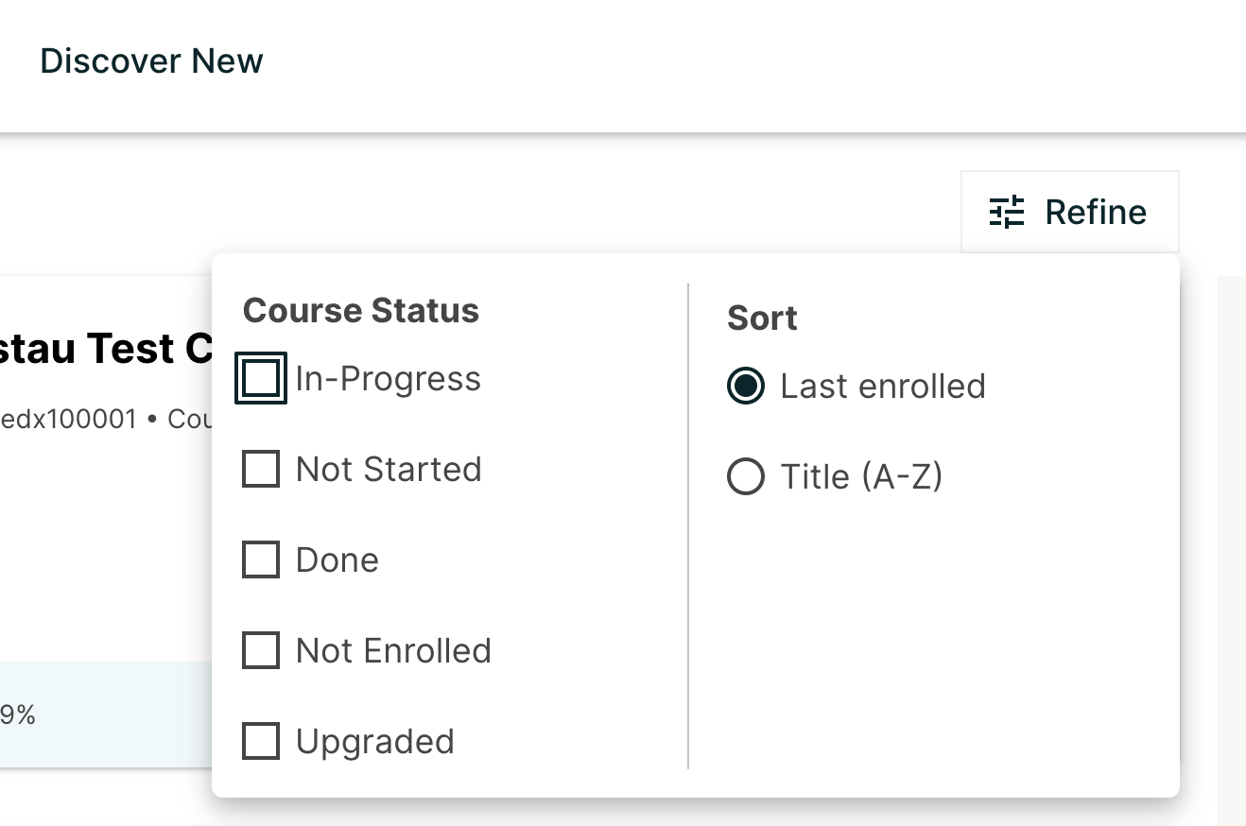1246x826 pixels.
Task: Click the "Not Enrolled" label text
Action: (393, 651)
